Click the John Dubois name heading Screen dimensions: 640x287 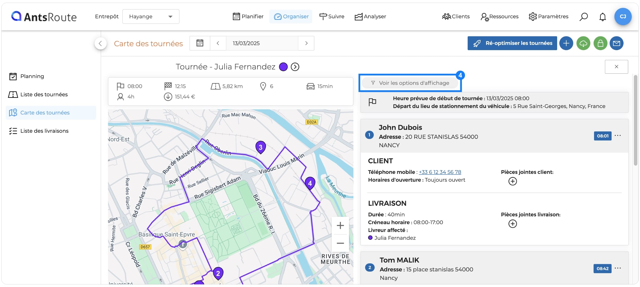400,127
